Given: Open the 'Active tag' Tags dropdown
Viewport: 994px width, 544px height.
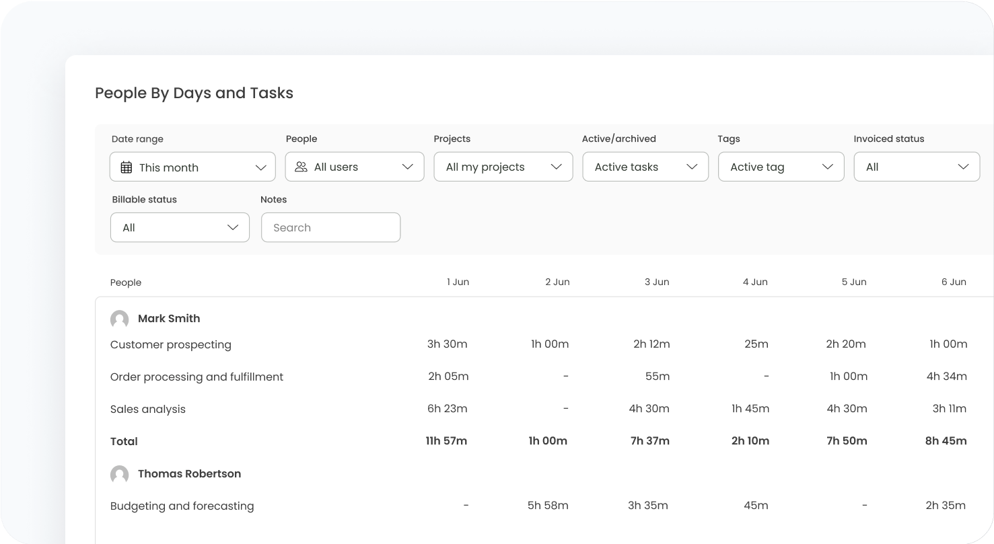Looking at the screenshot, I should pyautogui.click(x=781, y=167).
